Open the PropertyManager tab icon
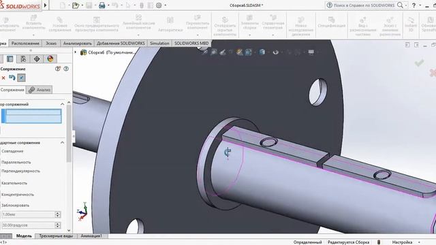Image resolution: width=436 pixels, height=245 pixels. click(x=10, y=59)
